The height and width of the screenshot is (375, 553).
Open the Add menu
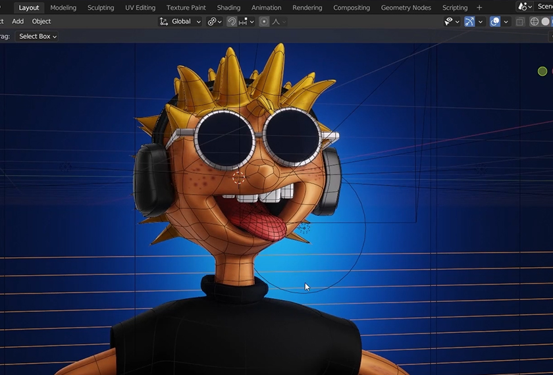[x=18, y=22]
